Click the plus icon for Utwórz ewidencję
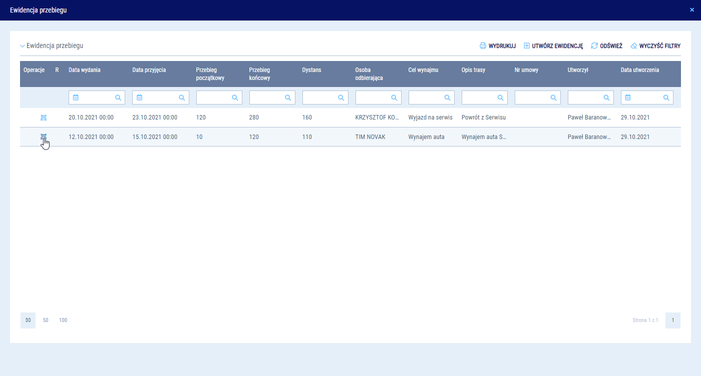The image size is (701, 376). point(526,45)
